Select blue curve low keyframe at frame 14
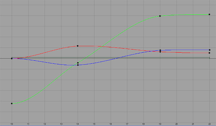 78,65
